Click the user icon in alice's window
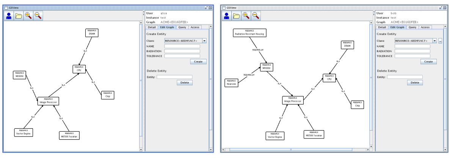This screenshot has width=455, height=159. coord(9,16)
